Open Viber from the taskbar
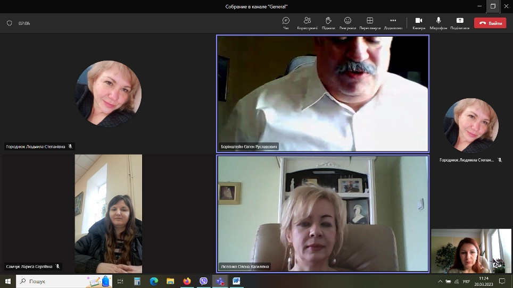The image size is (513, 288). click(203, 281)
